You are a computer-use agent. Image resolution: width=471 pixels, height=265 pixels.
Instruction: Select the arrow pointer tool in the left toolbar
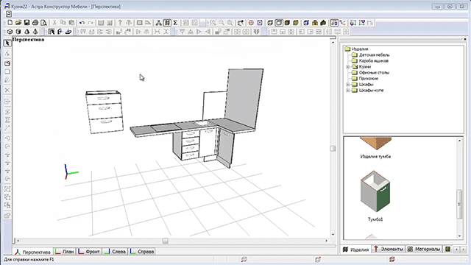(7, 43)
